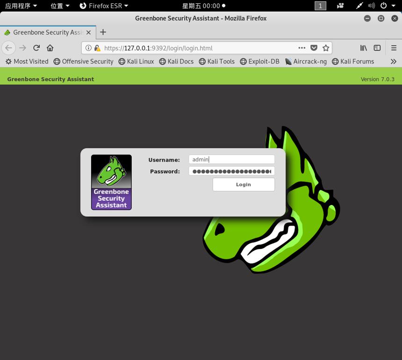Bookmark this page with the star icon
This screenshot has width=402, height=360.
[326, 48]
